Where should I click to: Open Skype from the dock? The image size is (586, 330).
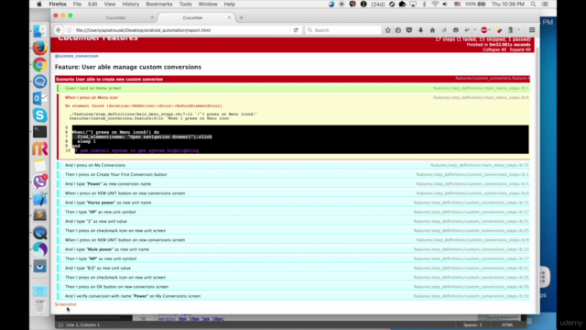39,115
